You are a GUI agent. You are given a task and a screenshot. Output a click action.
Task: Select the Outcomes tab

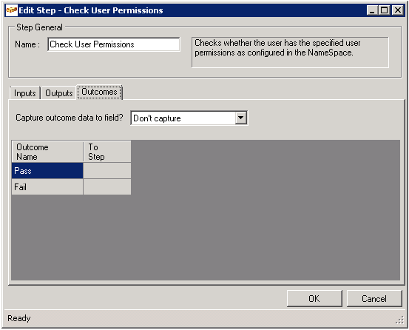coord(99,92)
